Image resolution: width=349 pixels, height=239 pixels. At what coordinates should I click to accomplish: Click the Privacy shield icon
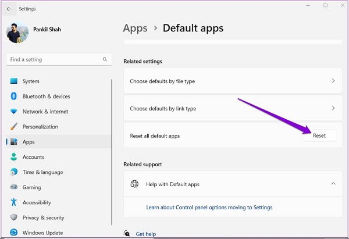14,217
